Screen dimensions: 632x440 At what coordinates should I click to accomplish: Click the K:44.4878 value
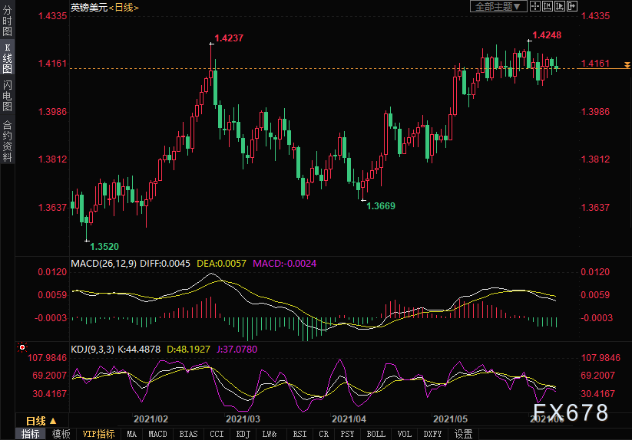tap(139, 349)
